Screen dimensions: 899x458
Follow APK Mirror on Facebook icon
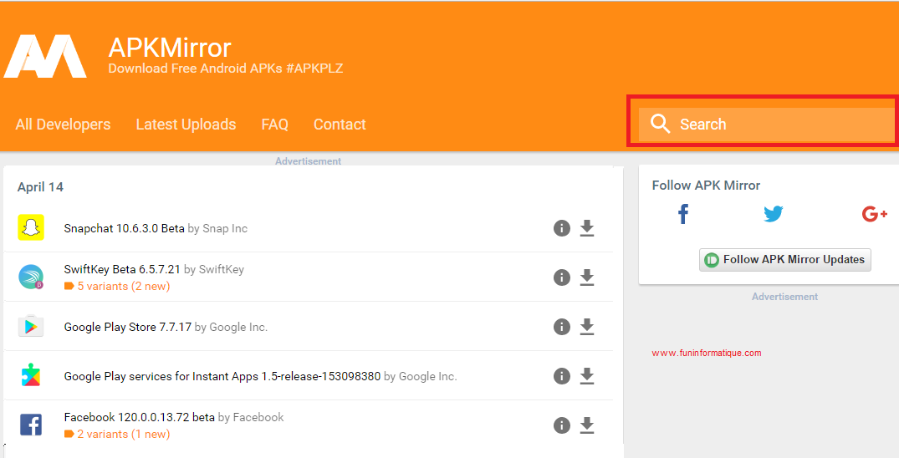coord(683,214)
